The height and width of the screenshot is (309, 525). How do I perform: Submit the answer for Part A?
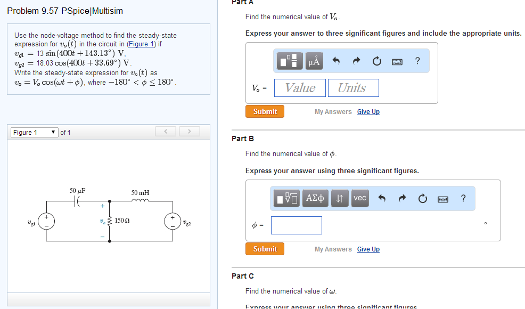click(x=264, y=111)
